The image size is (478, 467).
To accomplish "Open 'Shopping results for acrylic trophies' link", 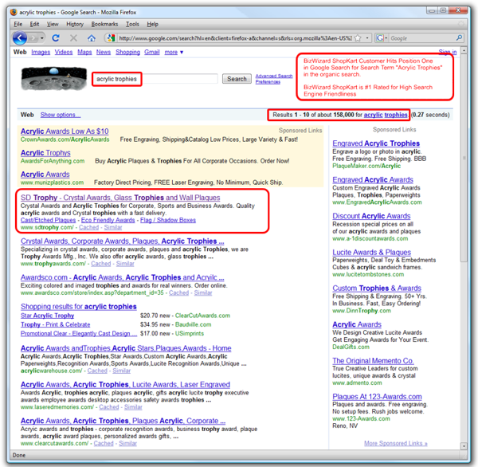I will coord(79,307).
